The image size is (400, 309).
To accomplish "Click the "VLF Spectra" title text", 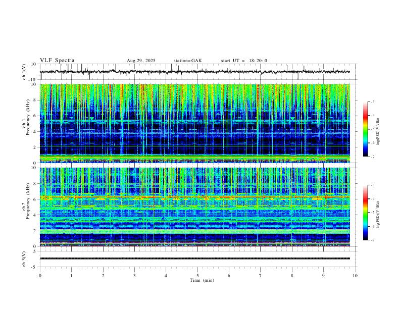I will point(57,61).
